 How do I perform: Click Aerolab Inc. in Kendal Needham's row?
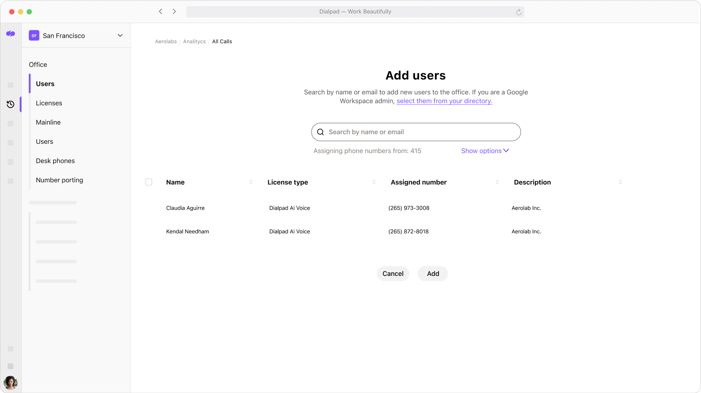[x=526, y=232]
